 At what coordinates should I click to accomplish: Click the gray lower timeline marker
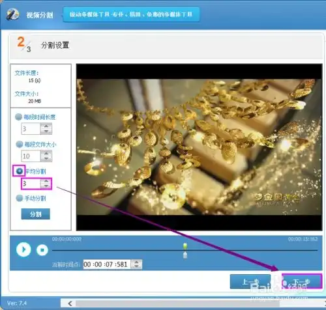pyautogui.click(x=185, y=255)
